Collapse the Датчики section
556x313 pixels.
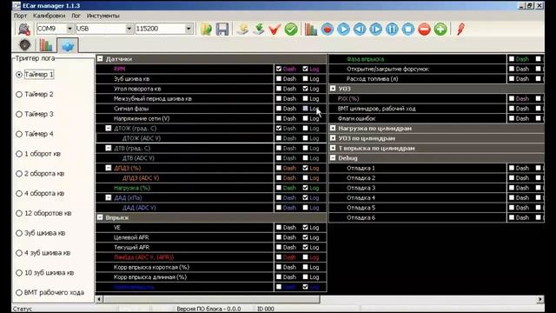click(x=100, y=59)
